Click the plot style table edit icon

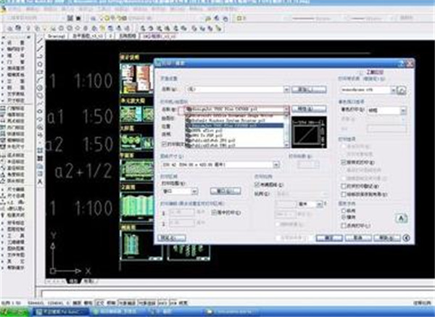401,91
